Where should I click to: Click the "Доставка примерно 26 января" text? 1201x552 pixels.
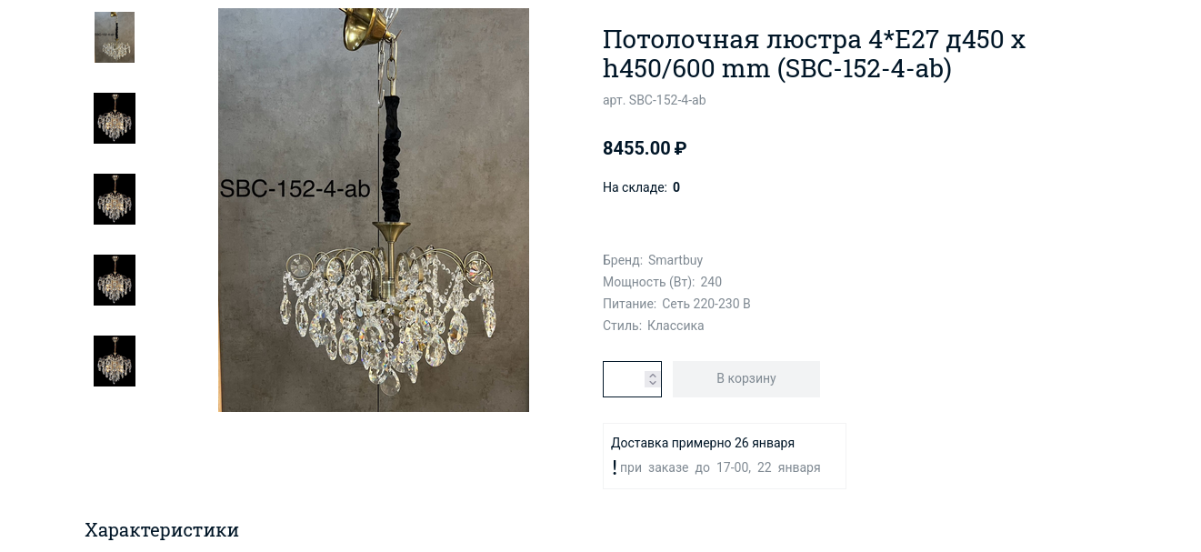pyautogui.click(x=703, y=443)
